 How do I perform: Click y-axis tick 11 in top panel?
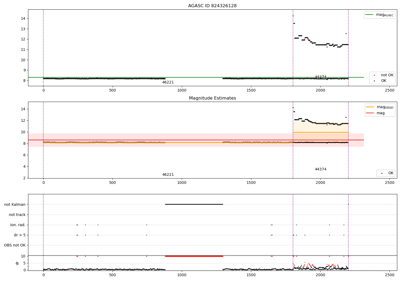23,50
